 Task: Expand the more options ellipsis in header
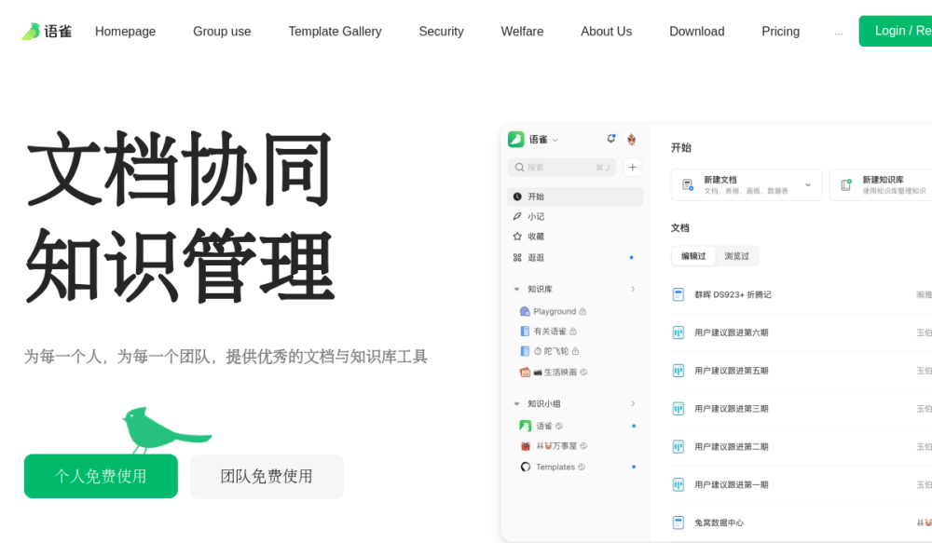click(838, 33)
